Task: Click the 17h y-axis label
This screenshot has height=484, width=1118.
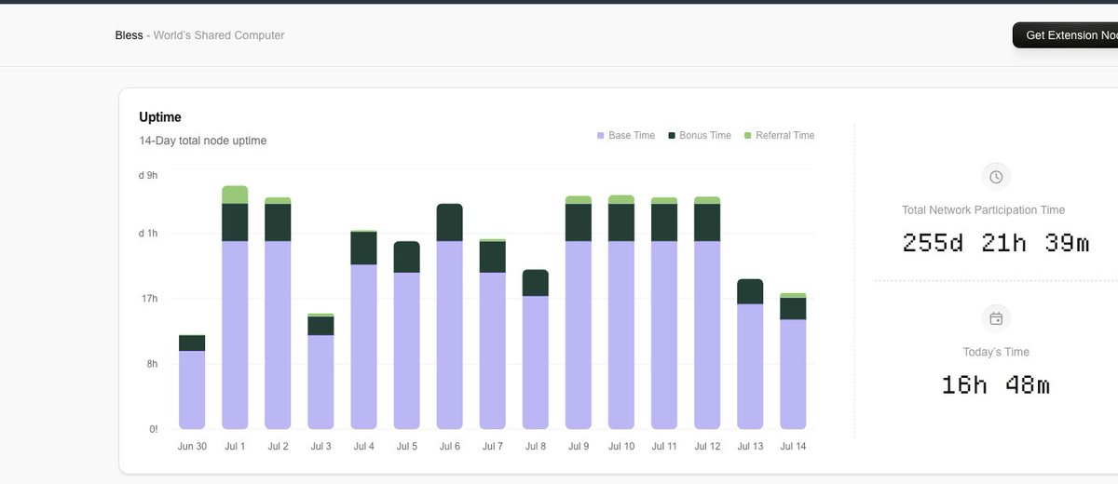Action: [x=149, y=299]
